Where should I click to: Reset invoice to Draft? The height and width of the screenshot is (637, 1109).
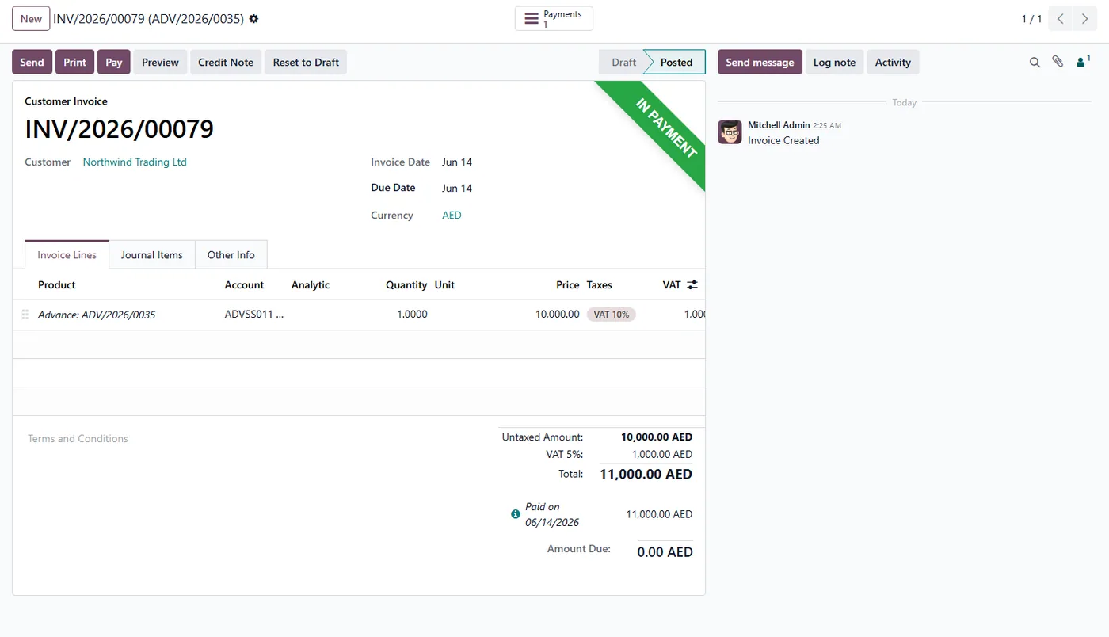point(306,62)
